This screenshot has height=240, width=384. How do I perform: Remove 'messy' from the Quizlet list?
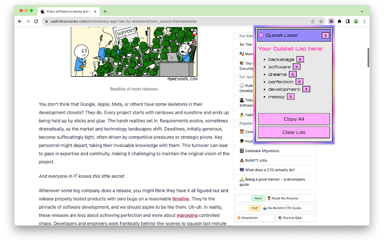pyautogui.click(x=291, y=97)
